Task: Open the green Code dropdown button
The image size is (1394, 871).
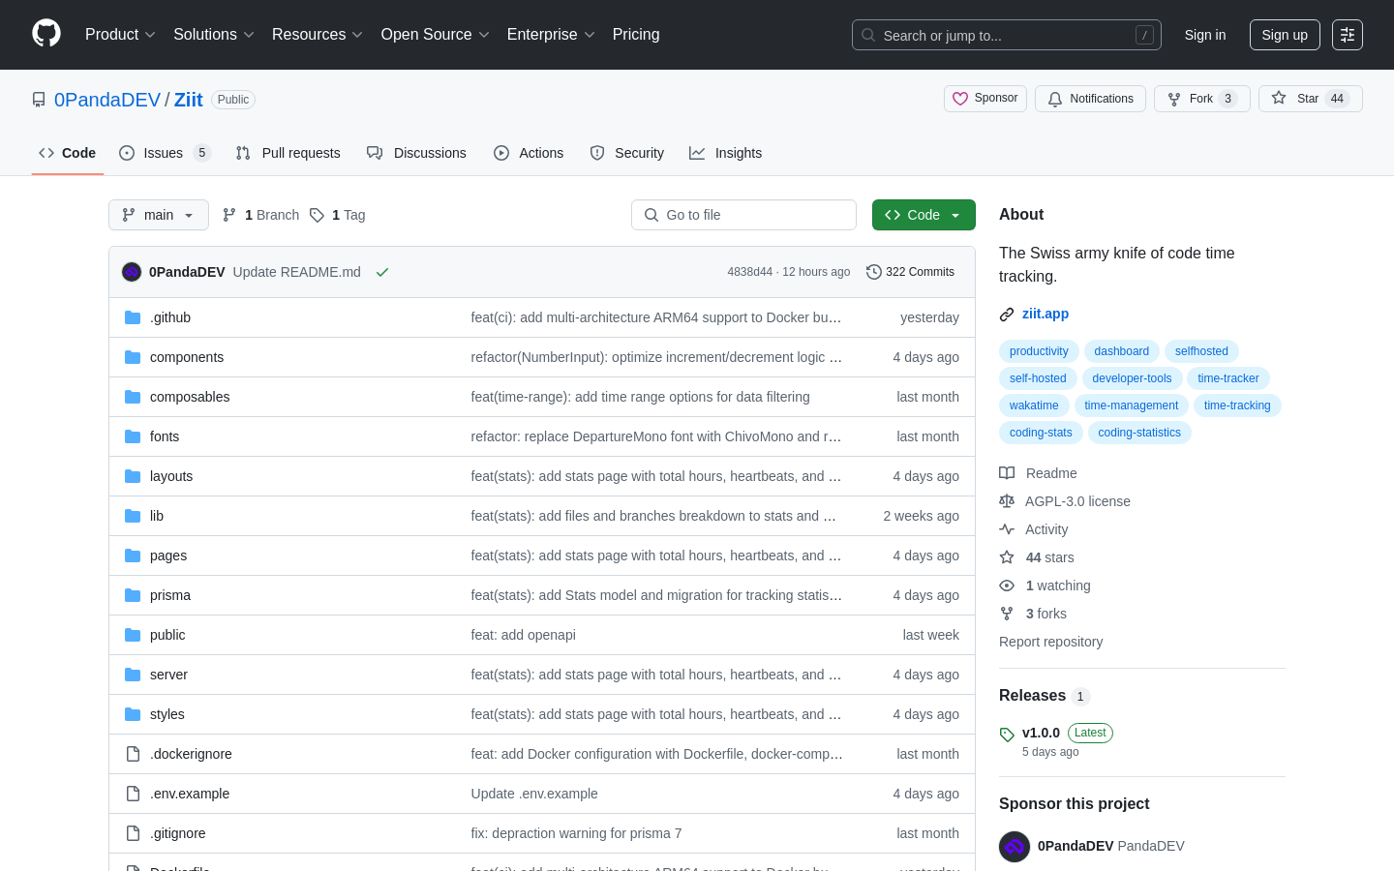Action: click(x=924, y=215)
